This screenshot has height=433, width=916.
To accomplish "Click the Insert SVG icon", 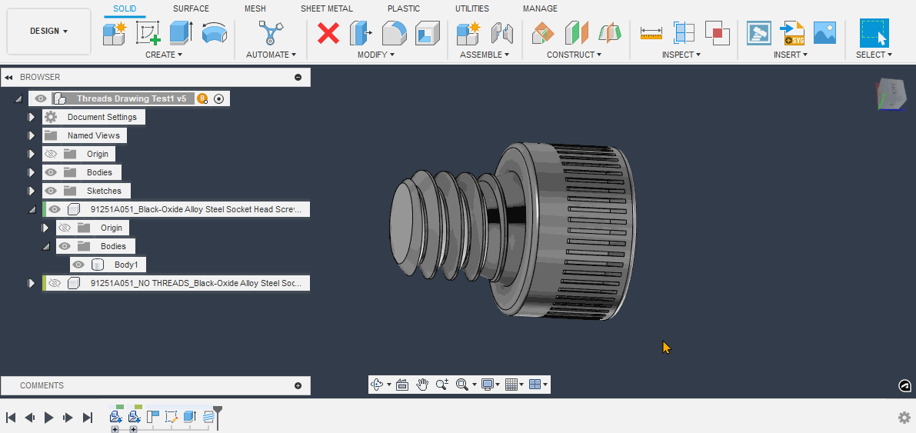I will [792, 33].
